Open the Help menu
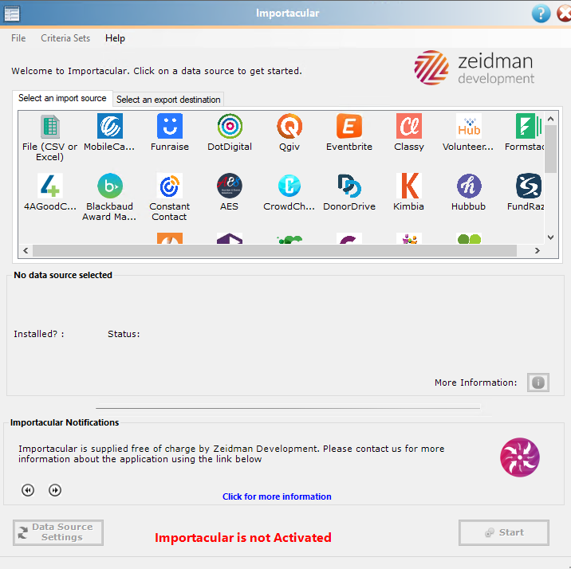 coord(115,38)
